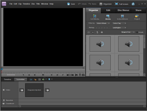Click the first audio clip thumbnail
The width and height of the screenshot is (147, 111).
(x=100, y=44)
